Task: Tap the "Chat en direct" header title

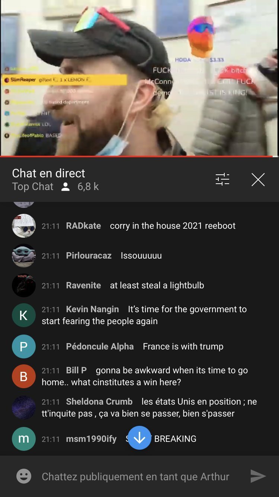Action: (48, 173)
